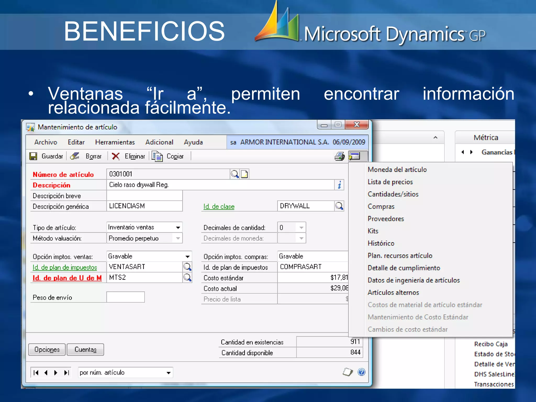Image resolution: width=536 pixels, height=402 pixels.
Task: Open the por núm. artículo sort dropdown
Action: point(169,373)
